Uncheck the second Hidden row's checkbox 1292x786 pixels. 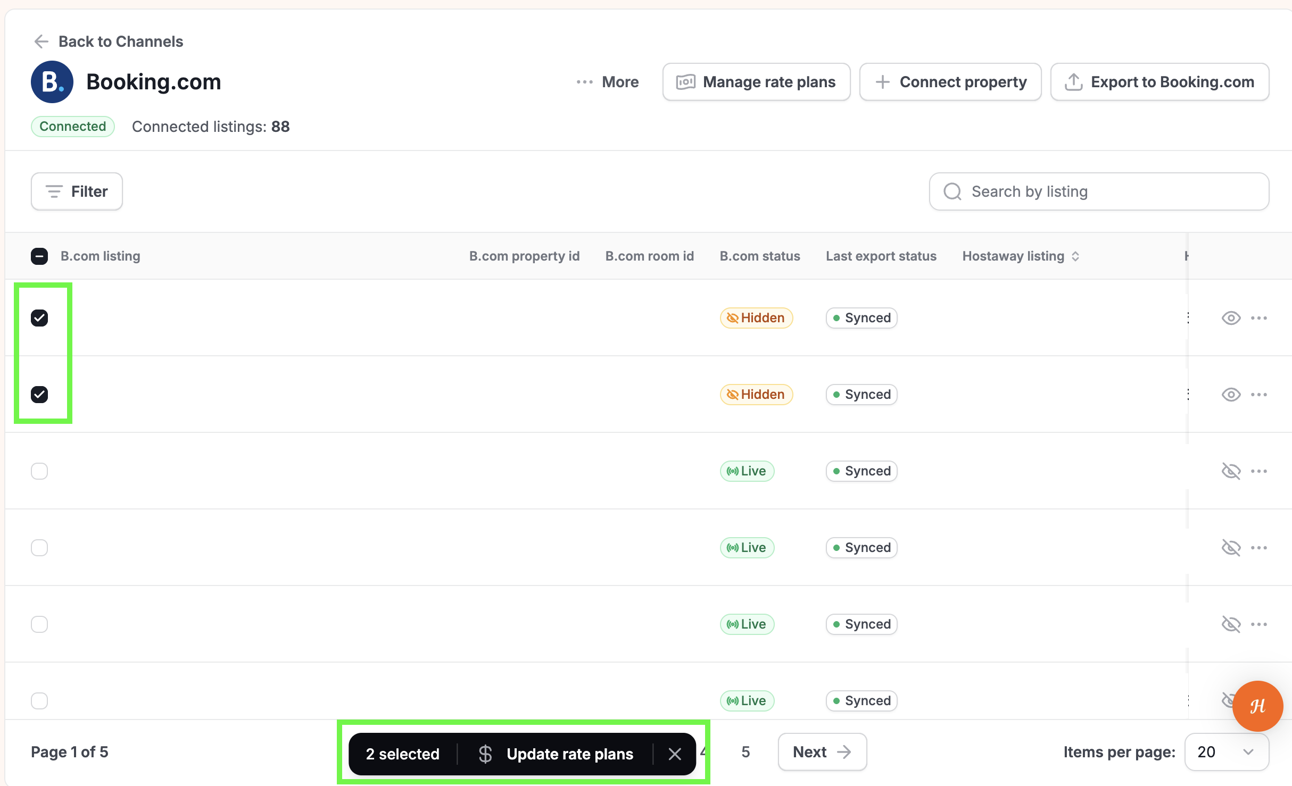click(39, 395)
